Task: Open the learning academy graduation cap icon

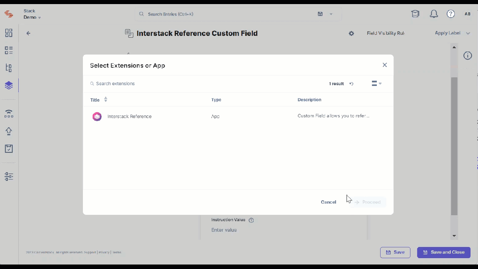Action: click(x=415, y=14)
